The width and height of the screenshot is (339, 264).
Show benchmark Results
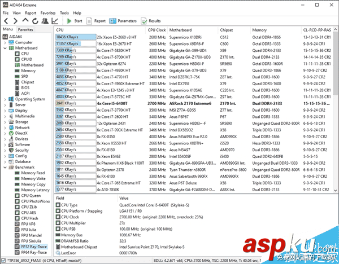click(x=151, y=21)
